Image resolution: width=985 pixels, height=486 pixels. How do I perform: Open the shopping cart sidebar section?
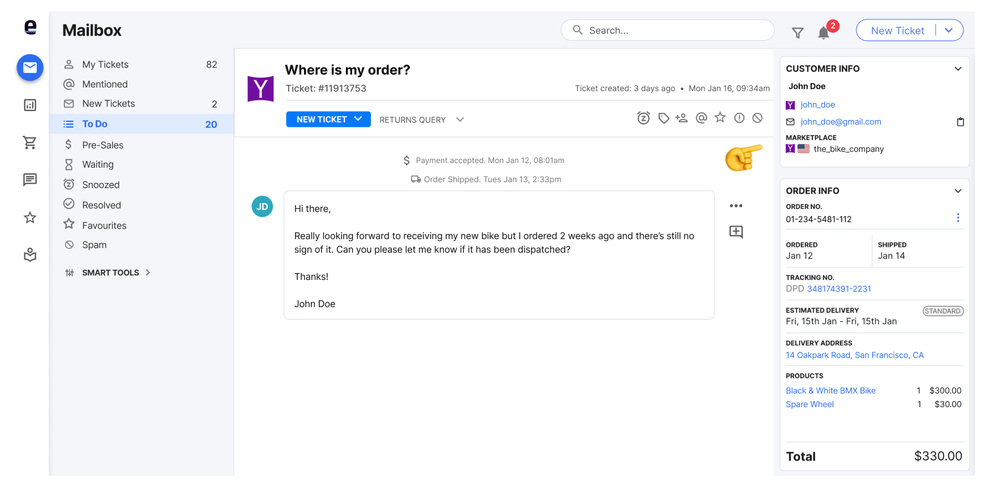pos(30,143)
